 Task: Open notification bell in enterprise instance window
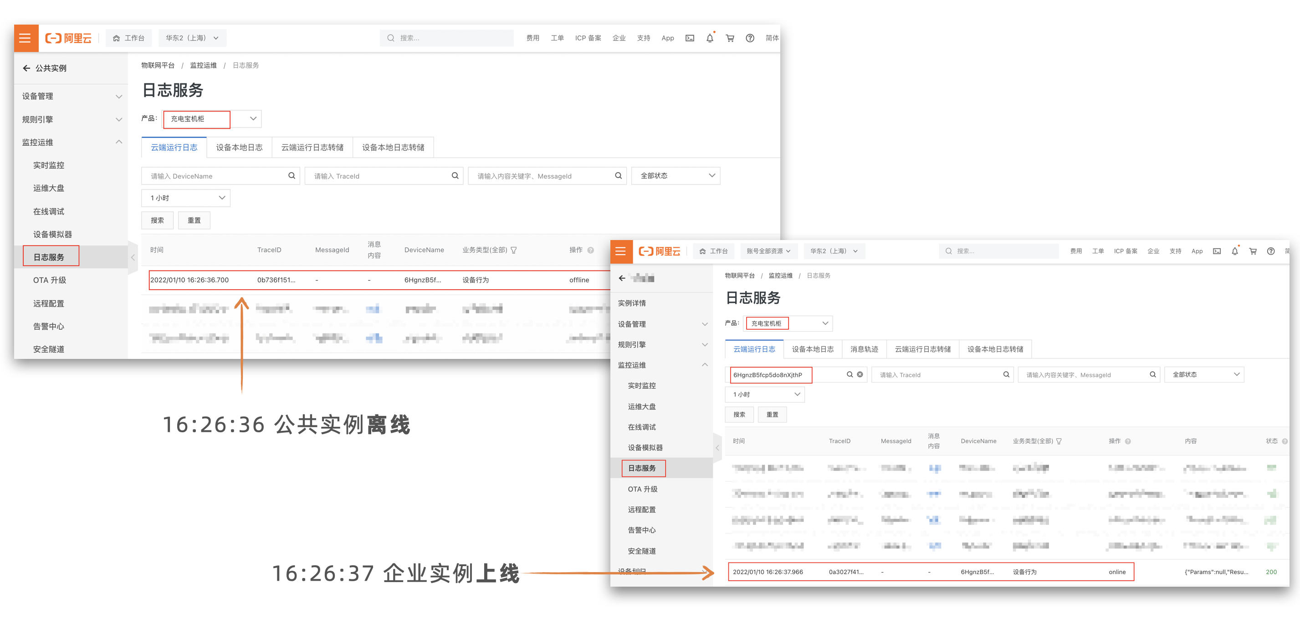(x=1235, y=251)
